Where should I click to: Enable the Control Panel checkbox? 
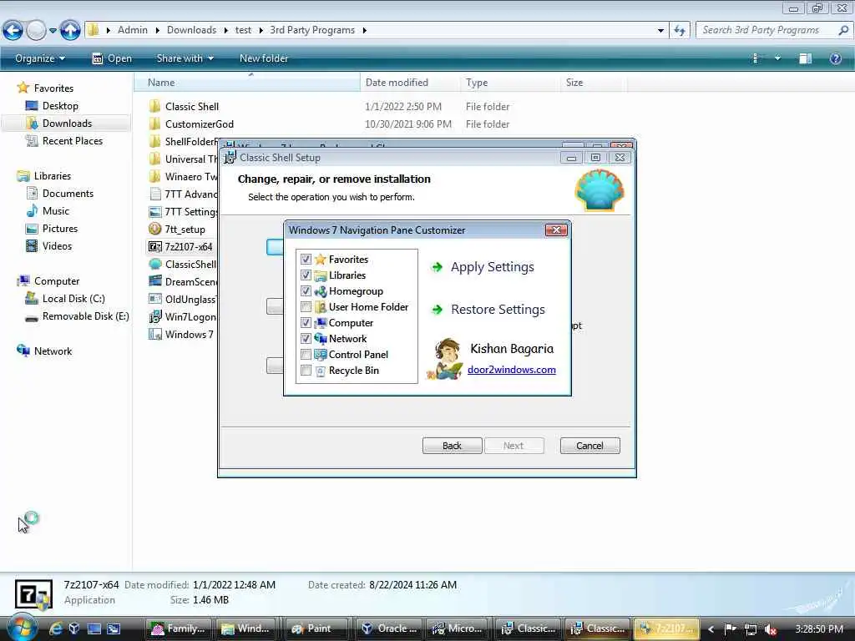(306, 354)
